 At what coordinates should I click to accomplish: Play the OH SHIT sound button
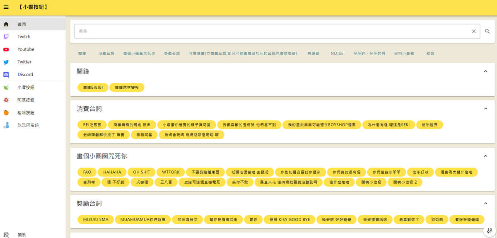click(x=142, y=172)
